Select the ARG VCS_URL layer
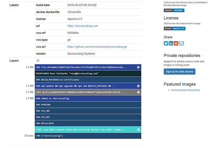The height and width of the screenshot is (147, 214). click(x=88, y=111)
